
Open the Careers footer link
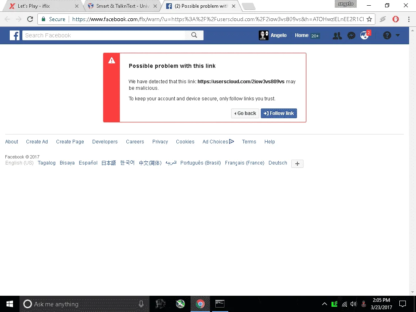(135, 142)
